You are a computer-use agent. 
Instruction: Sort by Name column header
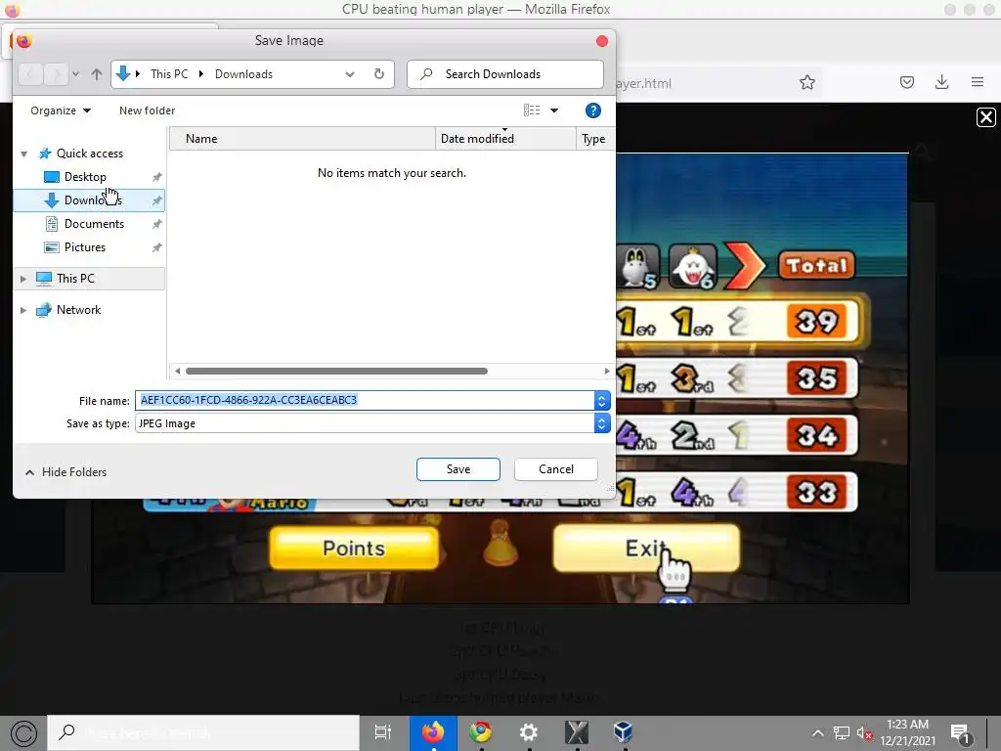303,139
